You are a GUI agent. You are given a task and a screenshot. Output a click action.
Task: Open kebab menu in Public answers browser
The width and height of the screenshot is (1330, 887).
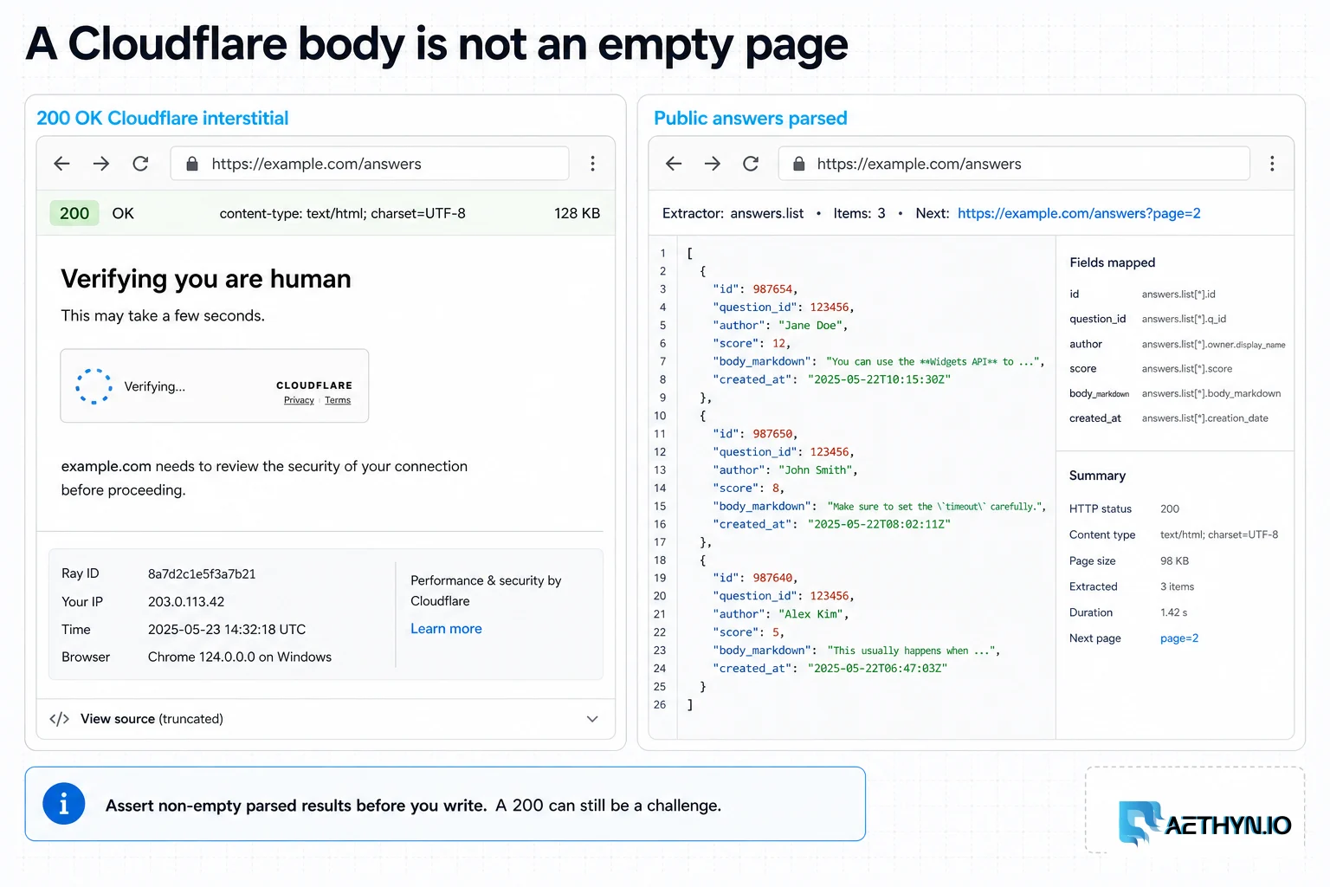(x=1272, y=164)
